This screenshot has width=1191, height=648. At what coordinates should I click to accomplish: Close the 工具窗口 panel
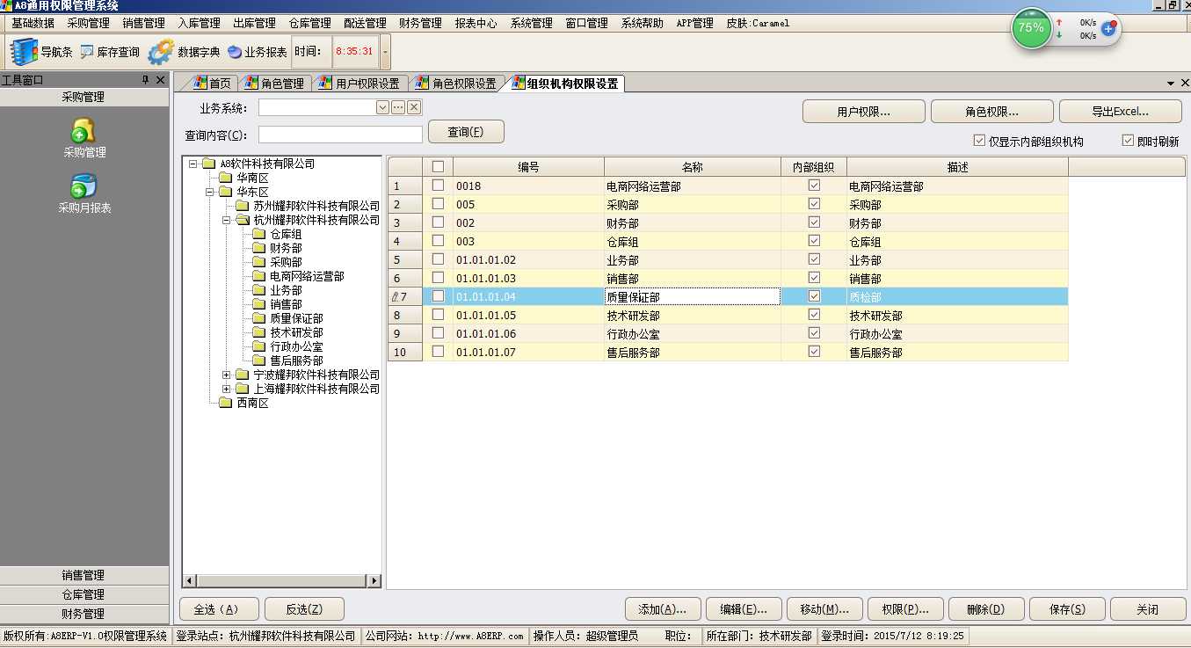pyautogui.click(x=160, y=80)
